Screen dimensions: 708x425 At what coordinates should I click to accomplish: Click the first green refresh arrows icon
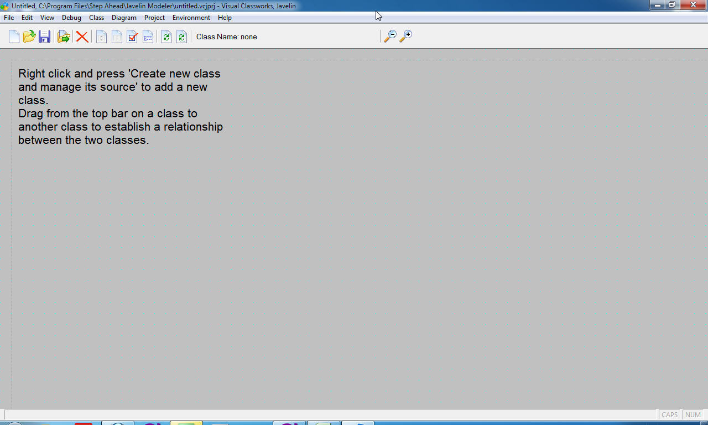coord(166,37)
